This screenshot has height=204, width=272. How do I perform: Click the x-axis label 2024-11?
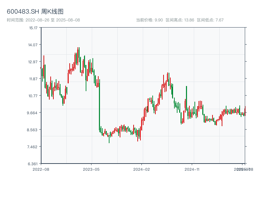click(x=192, y=169)
